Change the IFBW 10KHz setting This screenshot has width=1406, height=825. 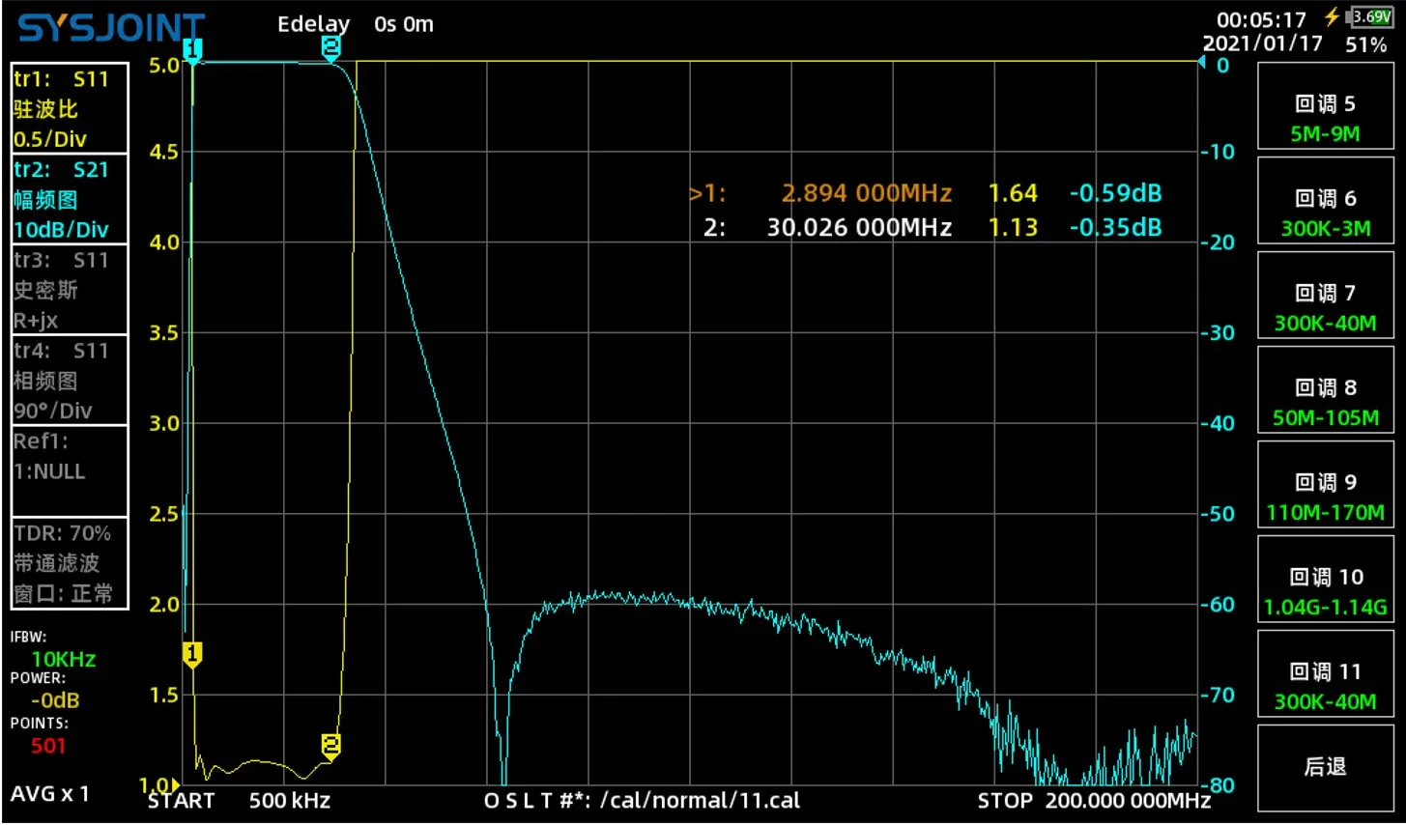63,659
